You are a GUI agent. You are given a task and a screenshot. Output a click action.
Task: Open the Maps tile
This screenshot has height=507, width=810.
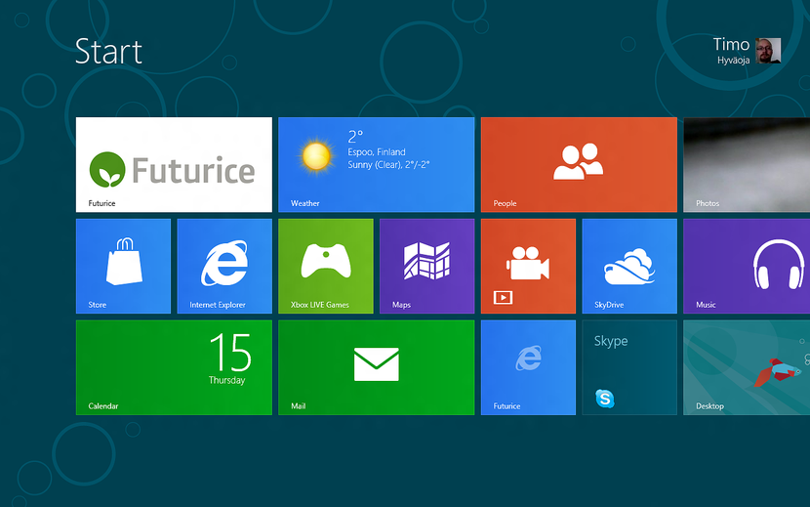tap(426, 266)
